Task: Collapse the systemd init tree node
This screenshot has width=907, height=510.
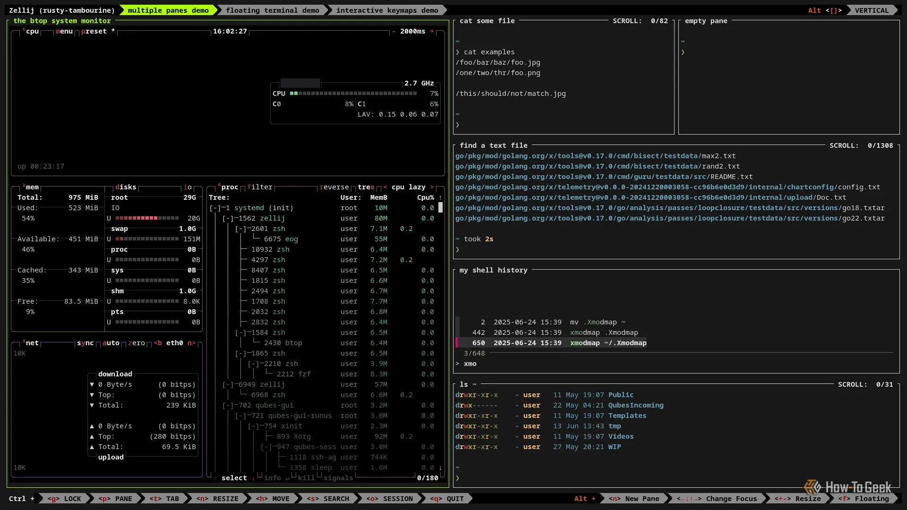Action: click(215, 208)
